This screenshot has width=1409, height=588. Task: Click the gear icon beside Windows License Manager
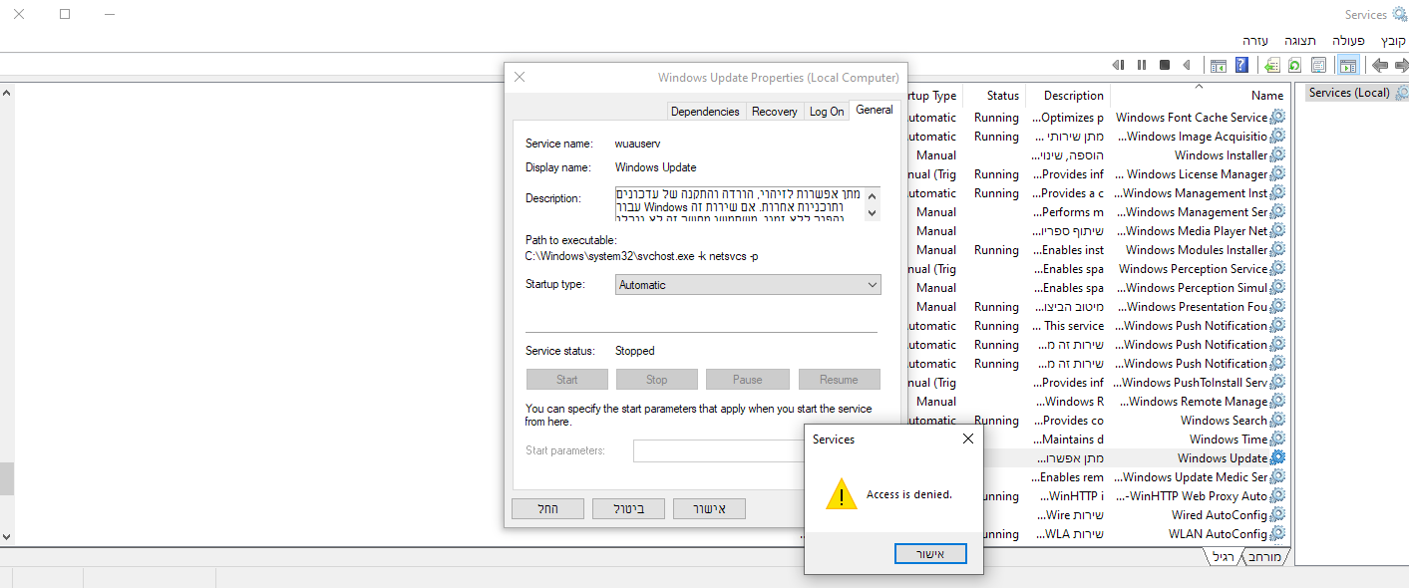1277,174
